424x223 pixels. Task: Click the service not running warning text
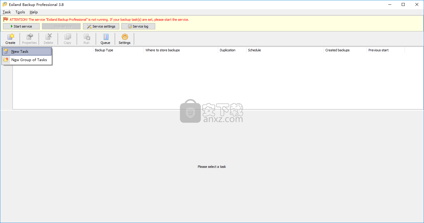[99, 20]
